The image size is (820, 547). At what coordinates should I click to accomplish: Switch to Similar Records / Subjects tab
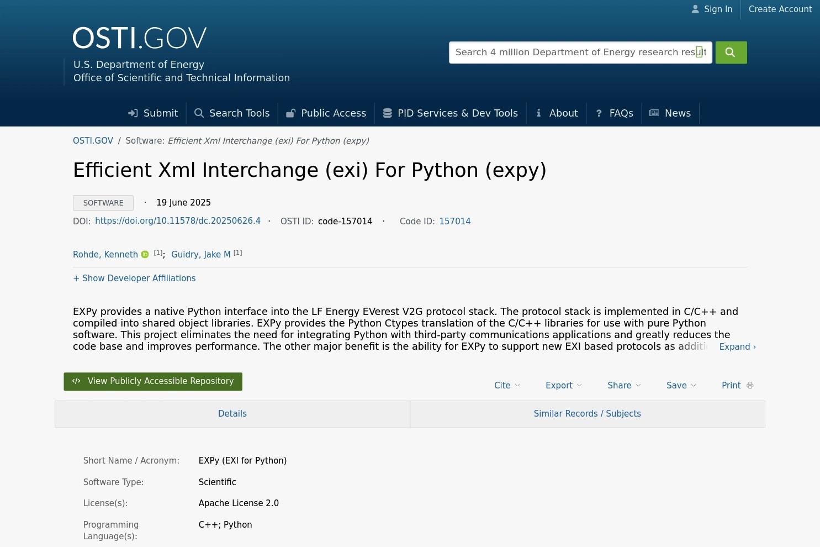(x=588, y=414)
